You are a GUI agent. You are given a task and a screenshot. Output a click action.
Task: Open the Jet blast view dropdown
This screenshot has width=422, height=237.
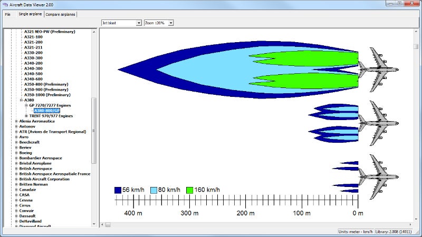tap(139, 23)
